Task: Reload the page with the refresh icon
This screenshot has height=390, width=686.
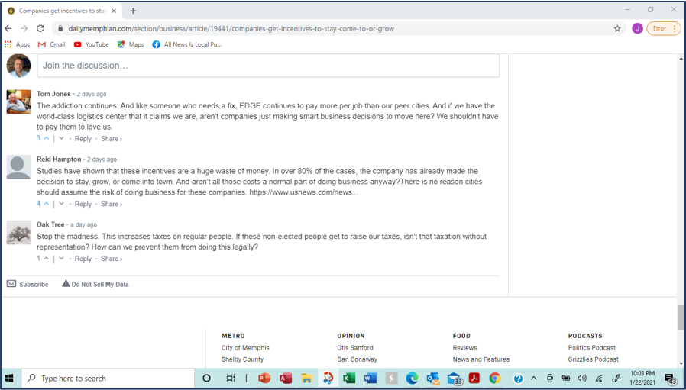Action: point(40,28)
